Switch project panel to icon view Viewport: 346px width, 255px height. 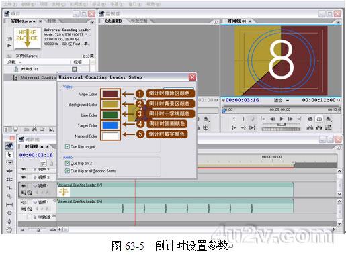pyautogui.click(x=15, y=130)
